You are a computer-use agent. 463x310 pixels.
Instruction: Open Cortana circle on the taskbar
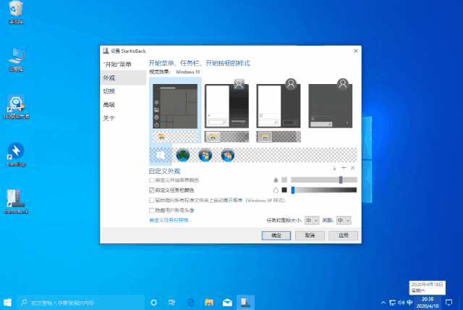coord(153,303)
